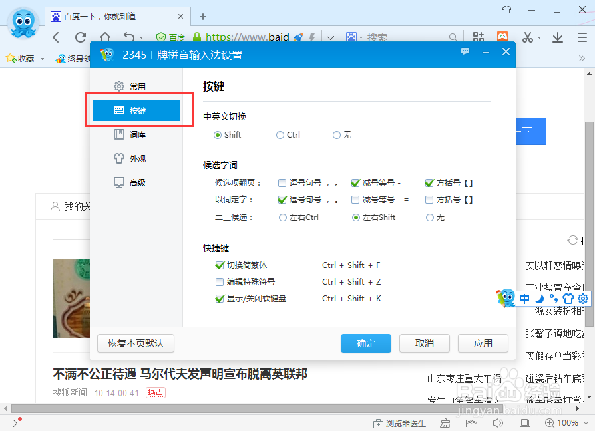Screen dimensions: 595x431
Task: Choose 左右Shift for 二三候选
Action: click(356, 217)
